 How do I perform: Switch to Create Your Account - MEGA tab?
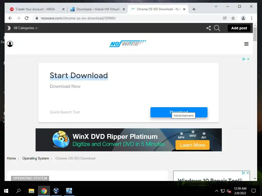tap(35, 9)
